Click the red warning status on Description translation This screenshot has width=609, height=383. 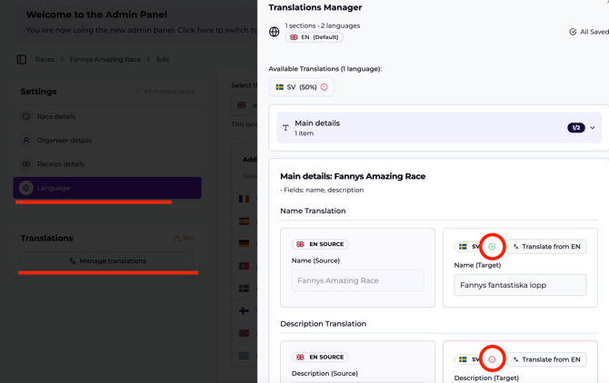492,359
